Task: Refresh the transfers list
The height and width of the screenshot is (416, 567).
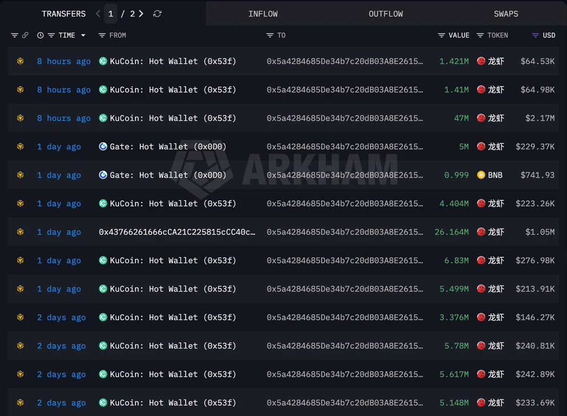Action: tap(157, 14)
